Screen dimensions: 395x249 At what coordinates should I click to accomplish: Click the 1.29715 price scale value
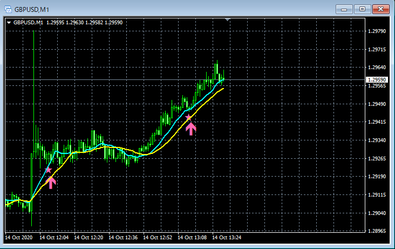point(377,50)
